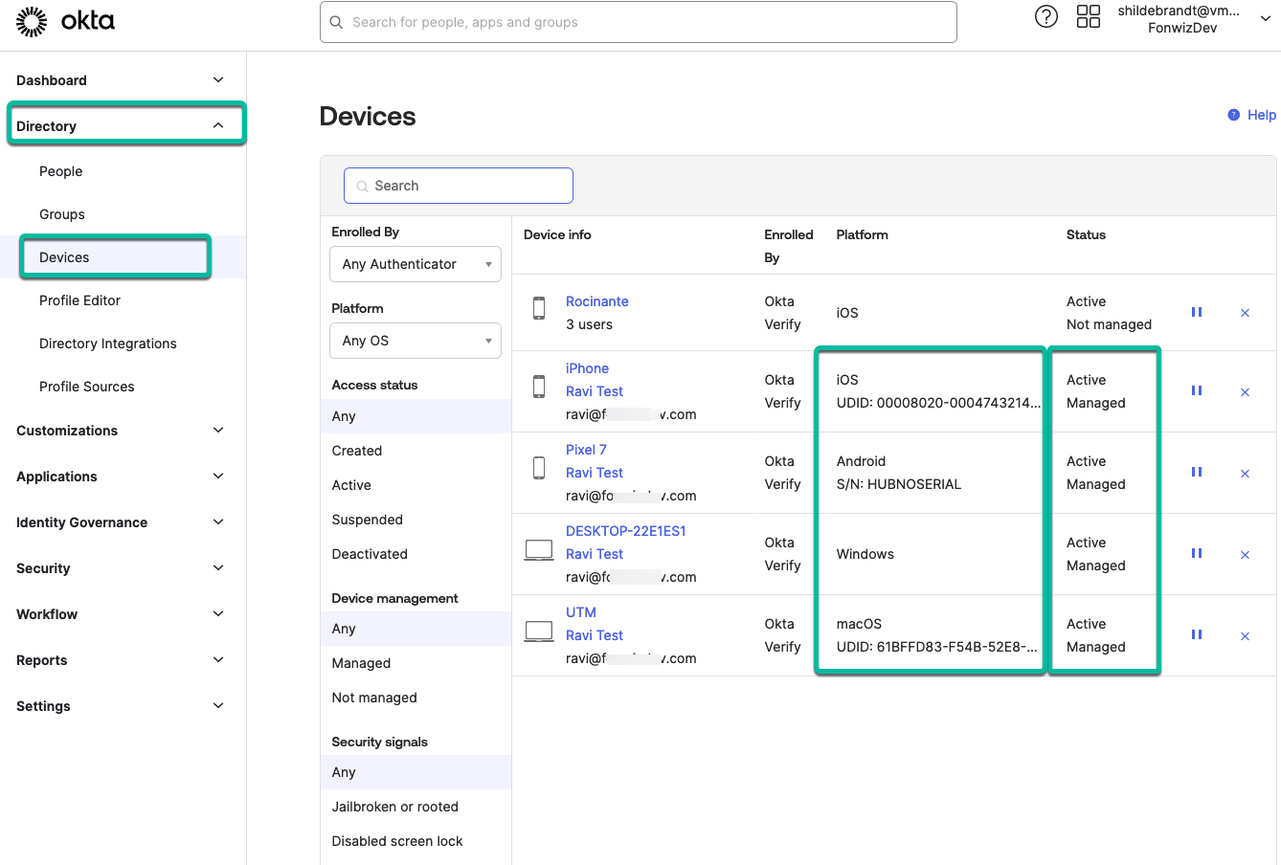Select the Active access status filter

pos(350,484)
